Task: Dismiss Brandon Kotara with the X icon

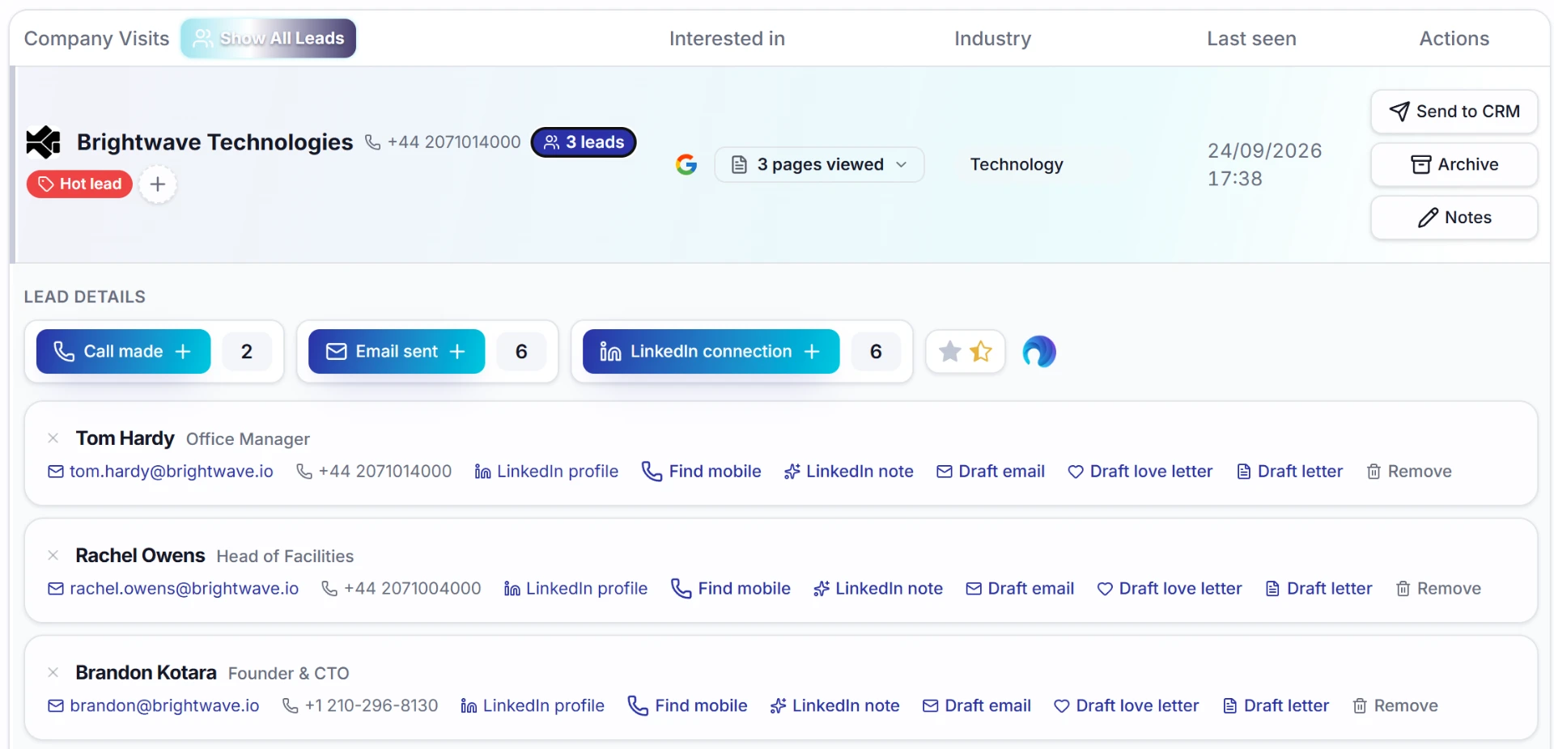Action: [x=53, y=673]
